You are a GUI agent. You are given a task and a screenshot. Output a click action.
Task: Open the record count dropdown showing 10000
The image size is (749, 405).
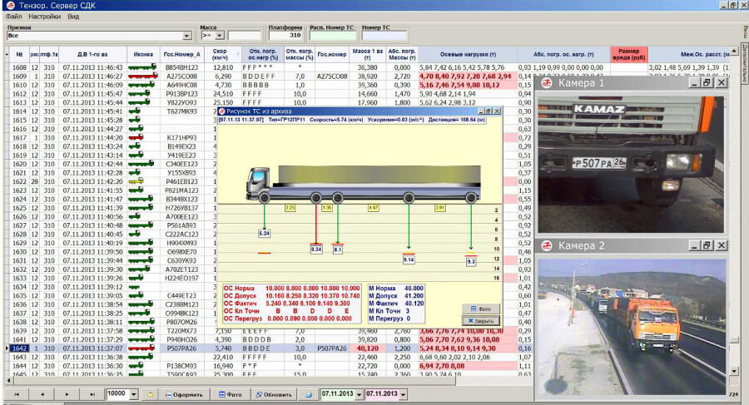tap(134, 394)
